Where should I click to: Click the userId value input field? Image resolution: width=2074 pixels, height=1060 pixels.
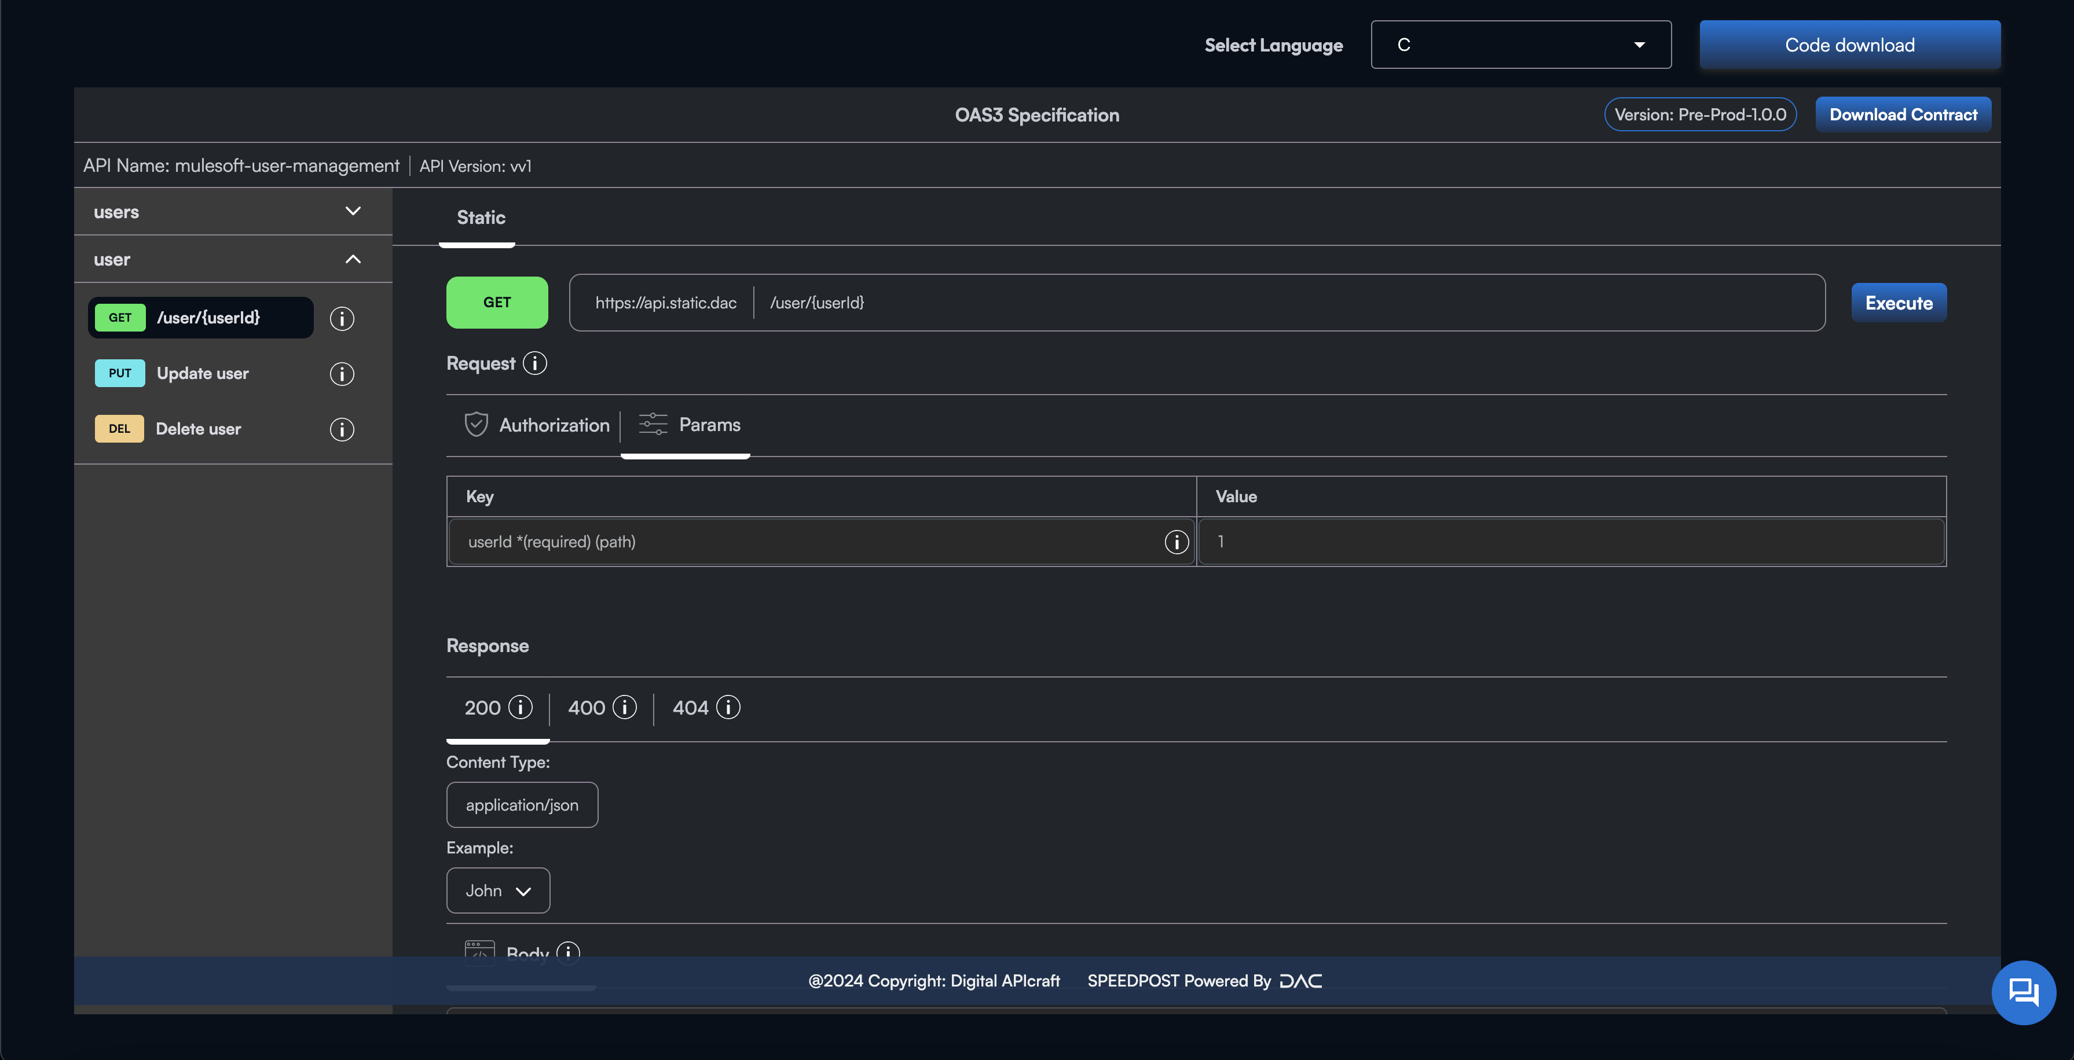pos(1571,542)
